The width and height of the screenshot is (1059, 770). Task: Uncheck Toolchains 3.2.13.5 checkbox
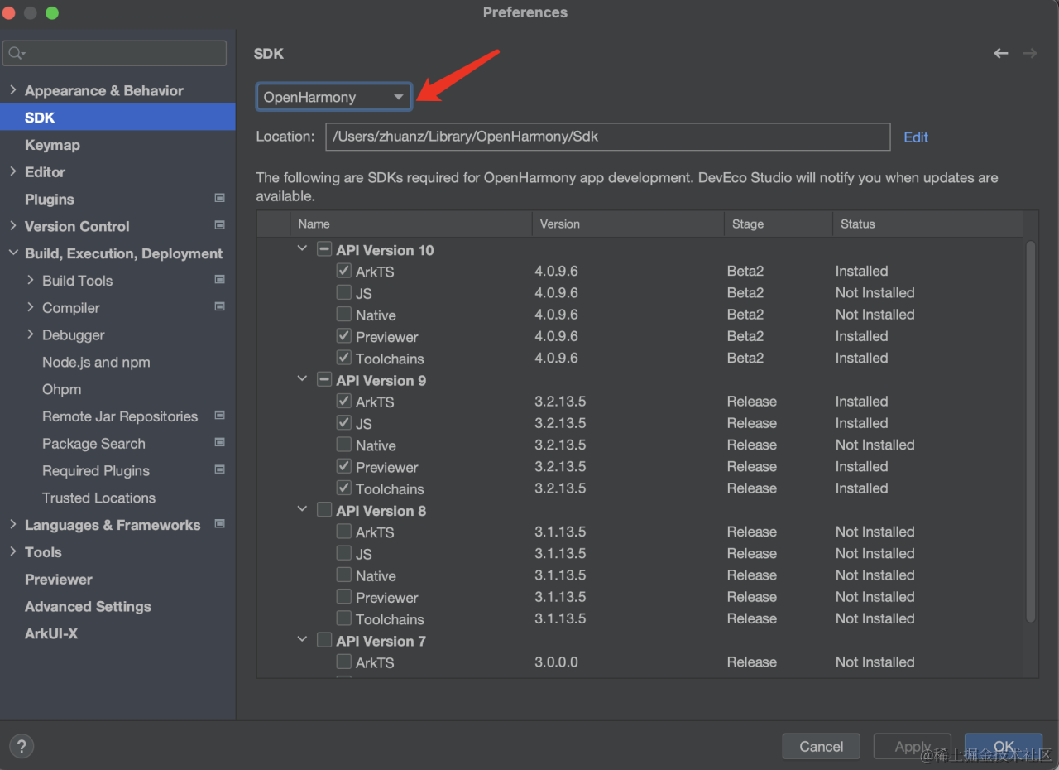344,488
